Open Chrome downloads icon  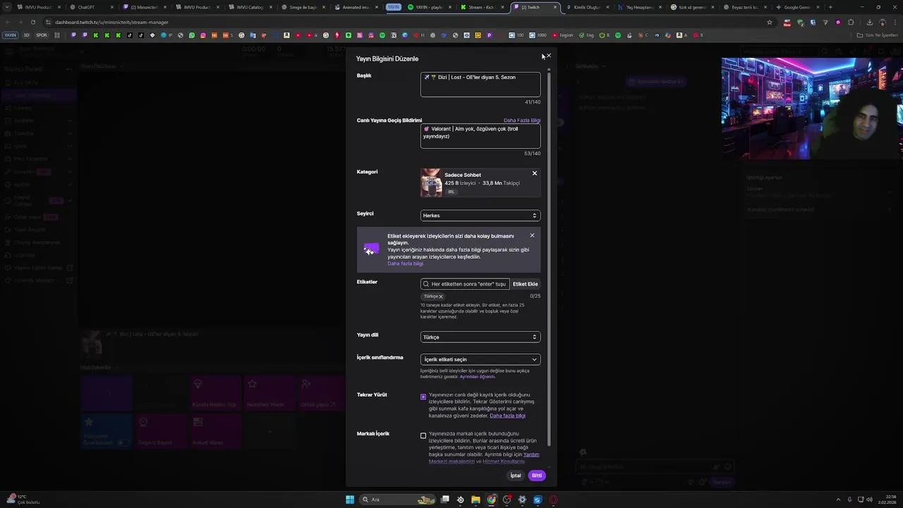869,22
